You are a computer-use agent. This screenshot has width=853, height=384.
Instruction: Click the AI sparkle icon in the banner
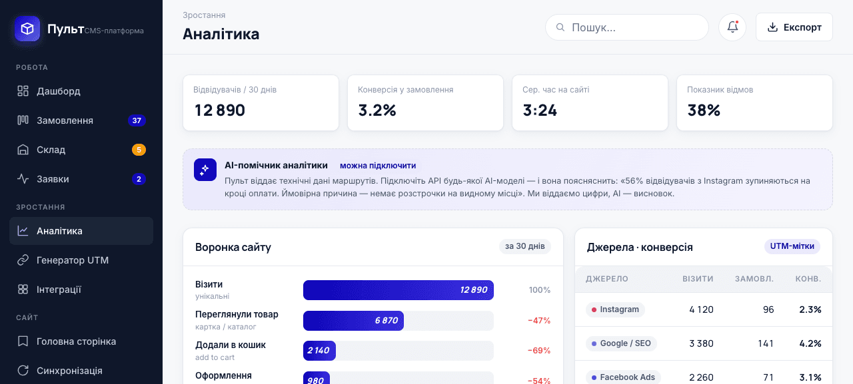point(205,170)
